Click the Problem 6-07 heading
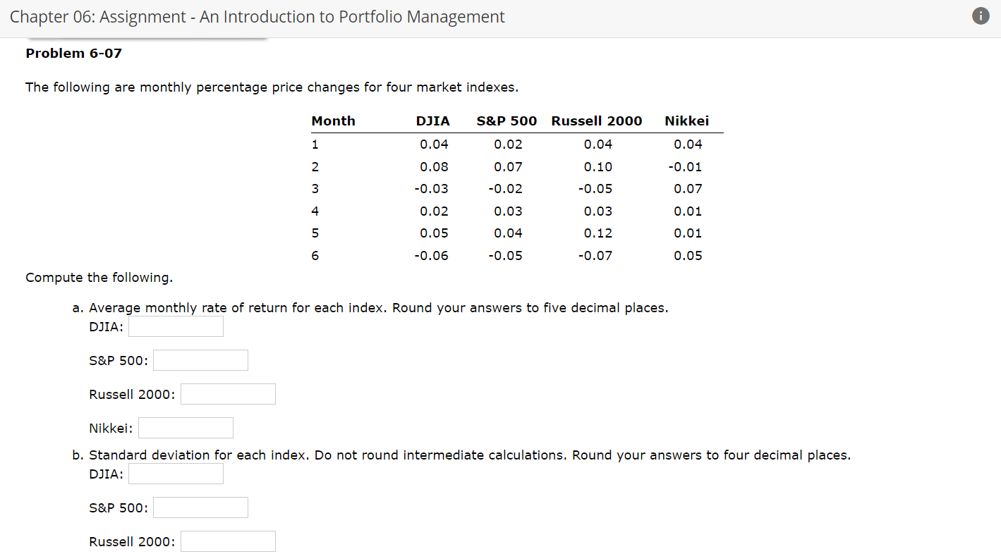The width and height of the screenshot is (1001, 554). click(x=73, y=52)
